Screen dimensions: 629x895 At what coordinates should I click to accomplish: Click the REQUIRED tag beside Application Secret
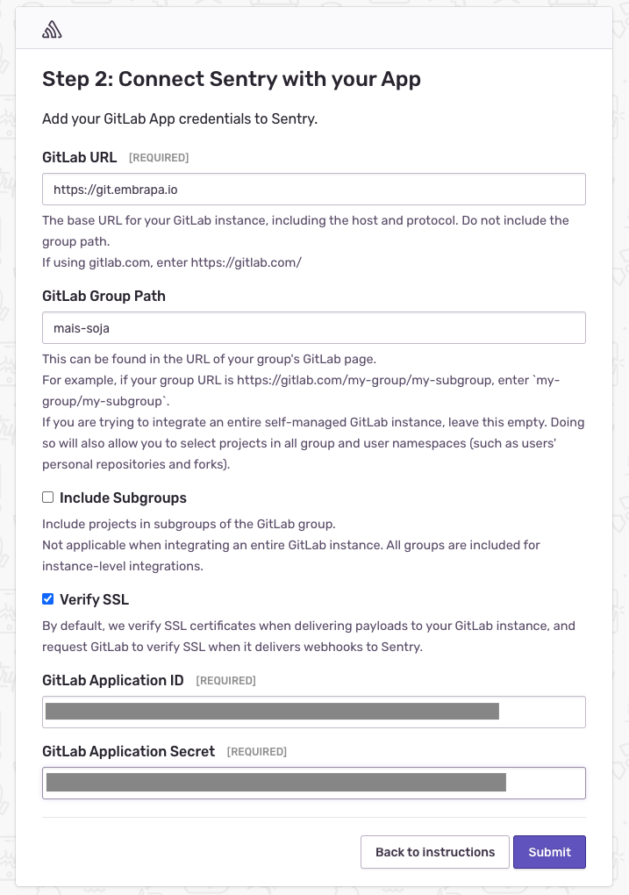click(257, 751)
